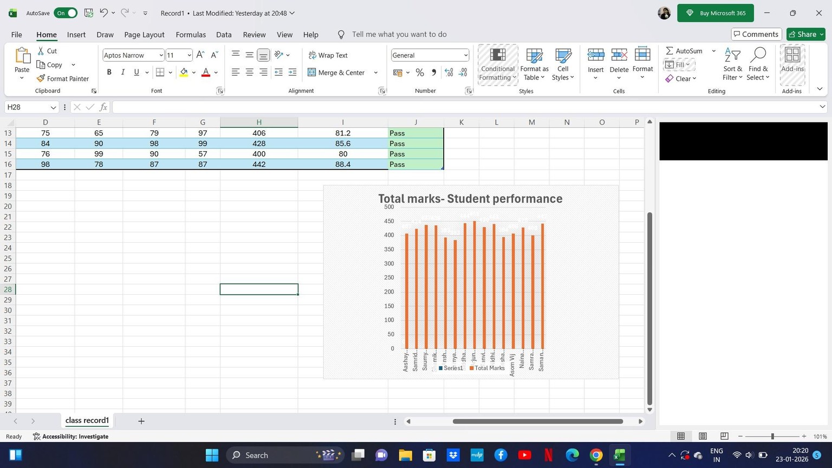
Task: Open the Windows Start menu
Action: pyautogui.click(x=212, y=455)
